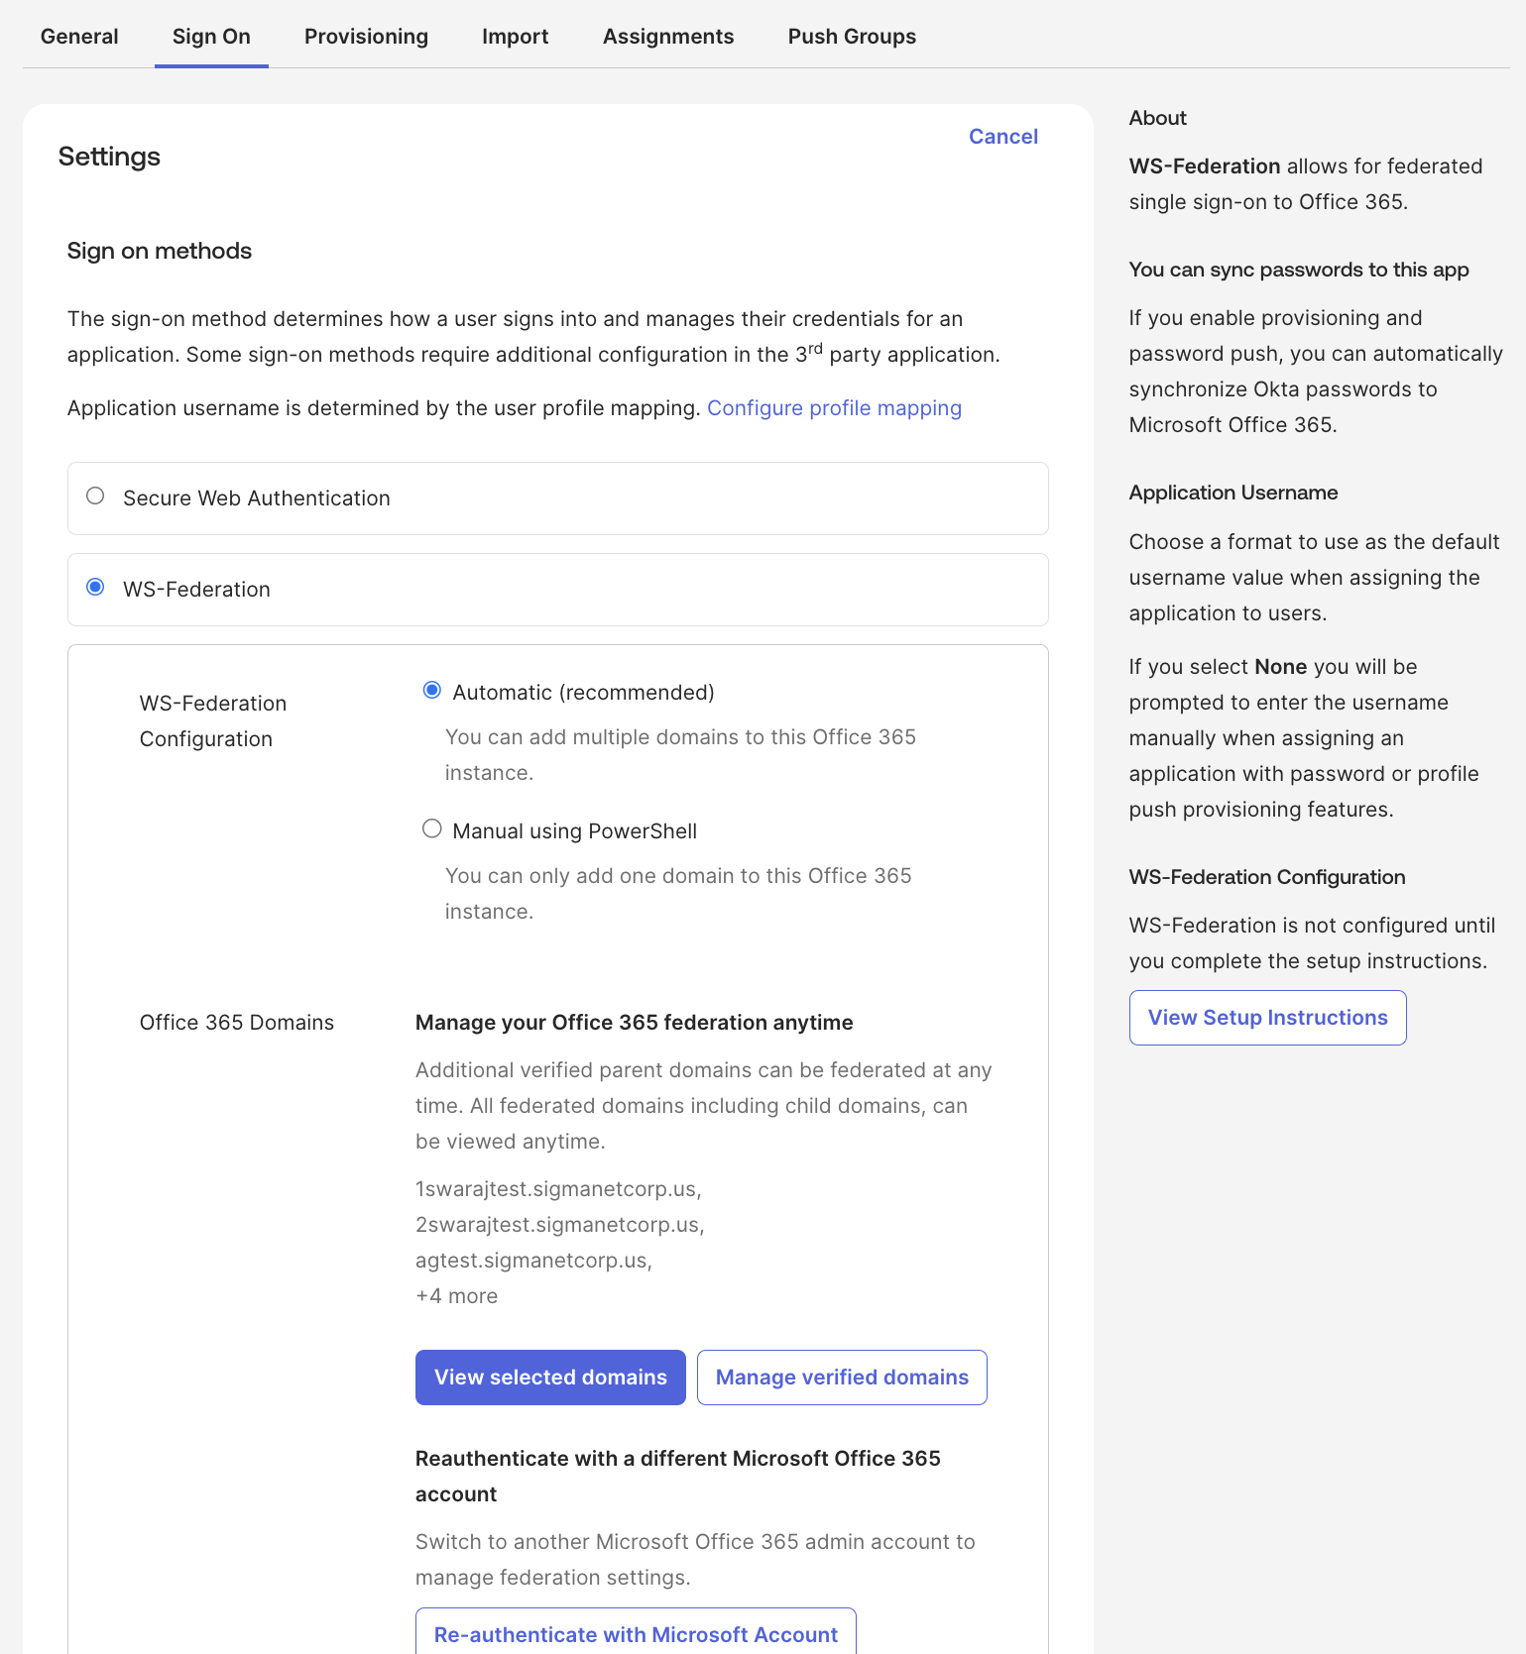The height and width of the screenshot is (1654, 1526).
Task: Select Secure Web Authentication radio button
Action: [95, 496]
